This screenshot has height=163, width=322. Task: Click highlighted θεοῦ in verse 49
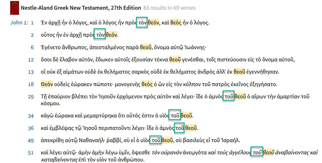(167, 140)
